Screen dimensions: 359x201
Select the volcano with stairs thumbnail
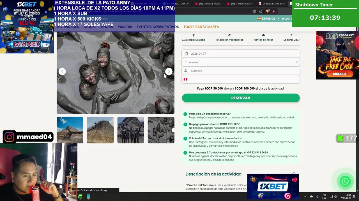click(x=70, y=130)
